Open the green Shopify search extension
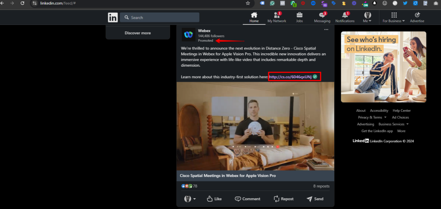The image size is (441, 209). point(293,3)
